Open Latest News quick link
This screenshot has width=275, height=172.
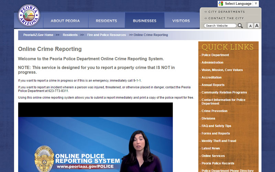(x=211, y=148)
